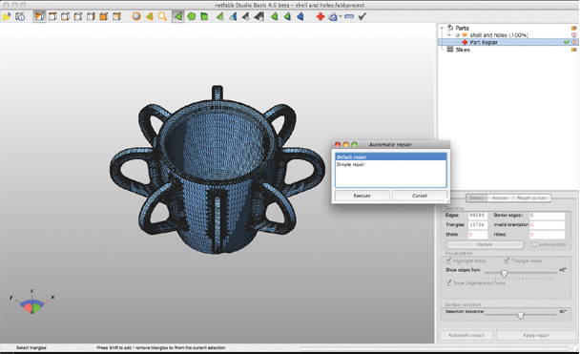This screenshot has width=580, height=354.
Task: Toggle the Triangle mesh checkbox
Action: click(507, 260)
